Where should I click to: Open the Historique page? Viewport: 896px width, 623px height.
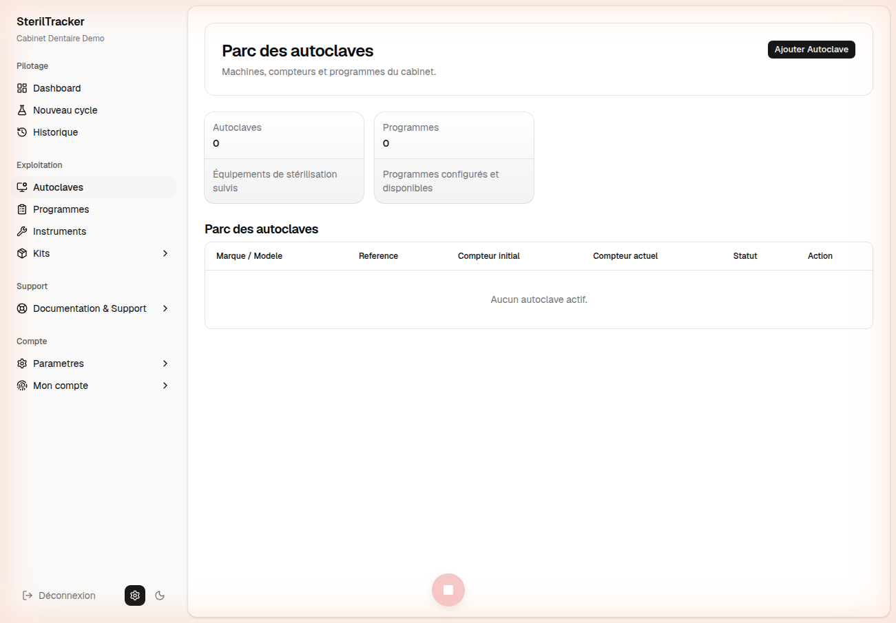click(94, 132)
